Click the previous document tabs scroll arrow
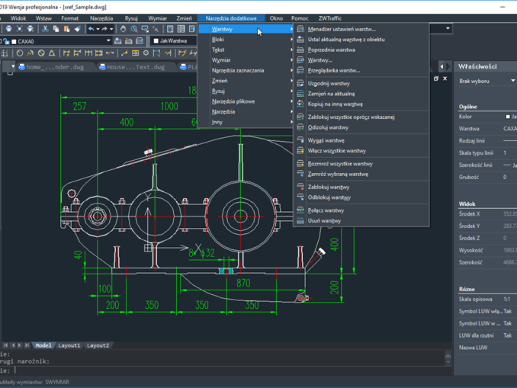 pyautogui.click(x=442, y=66)
